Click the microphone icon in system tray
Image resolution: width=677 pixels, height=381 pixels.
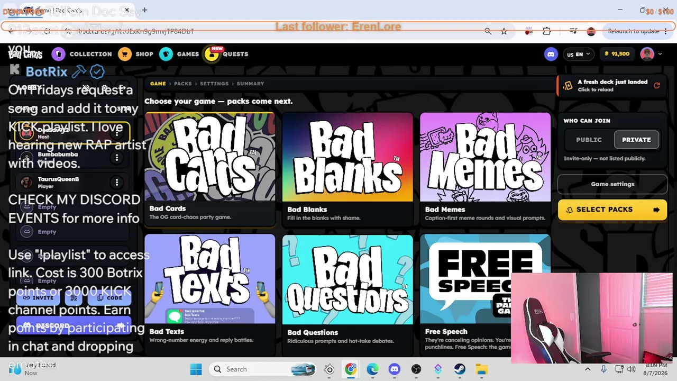click(x=603, y=369)
